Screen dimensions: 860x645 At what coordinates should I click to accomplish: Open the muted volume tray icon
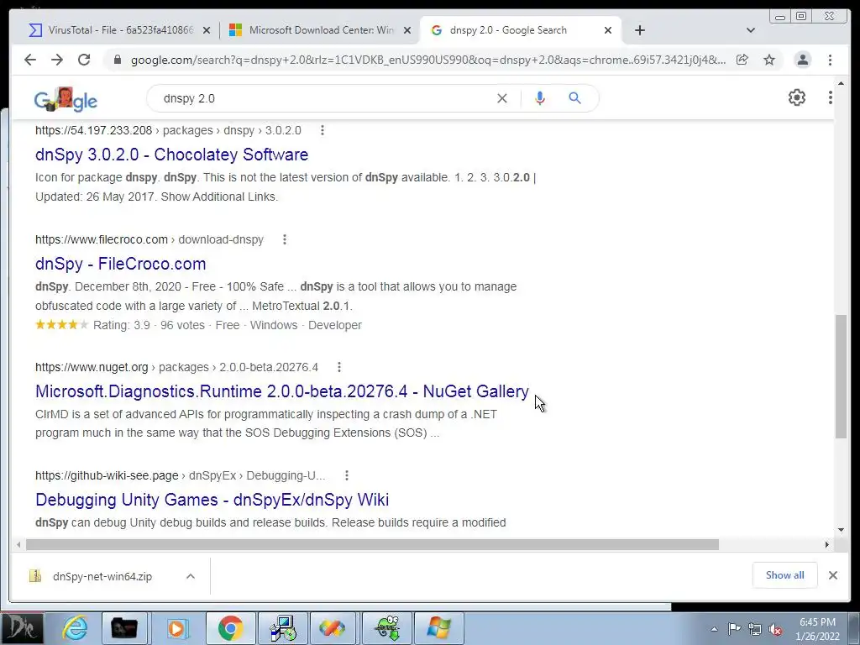pyautogui.click(x=775, y=630)
